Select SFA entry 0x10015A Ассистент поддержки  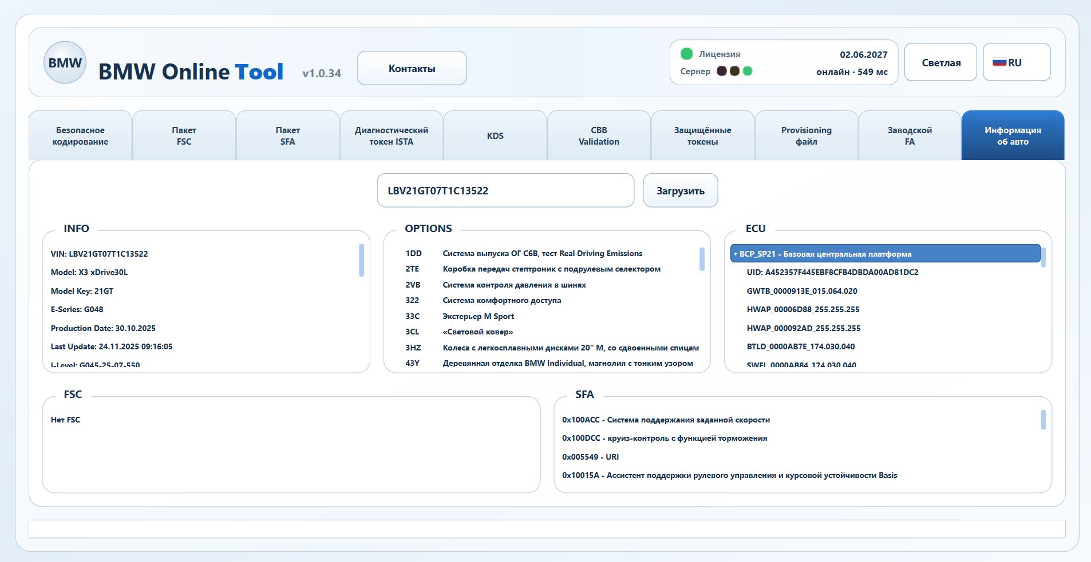[x=729, y=475]
